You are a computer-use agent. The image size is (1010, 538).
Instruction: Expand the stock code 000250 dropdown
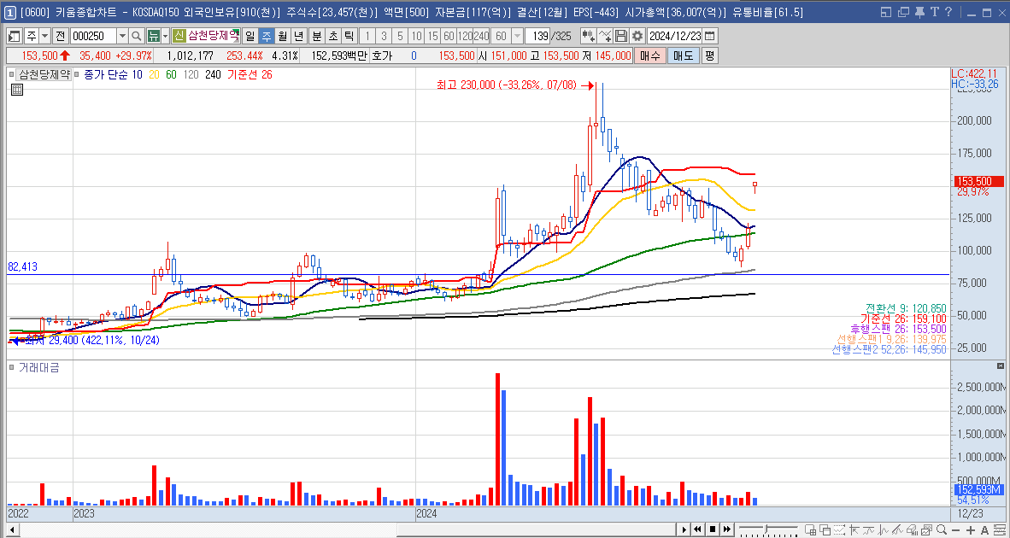point(122,36)
